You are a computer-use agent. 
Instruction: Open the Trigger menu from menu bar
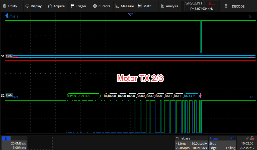point(79,6)
